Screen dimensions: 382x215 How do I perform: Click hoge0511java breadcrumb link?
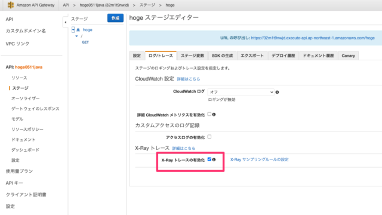[104, 5]
